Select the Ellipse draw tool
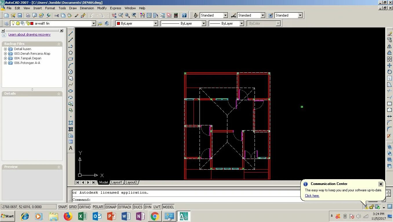This screenshot has width=393, height=222. pos(71,91)
